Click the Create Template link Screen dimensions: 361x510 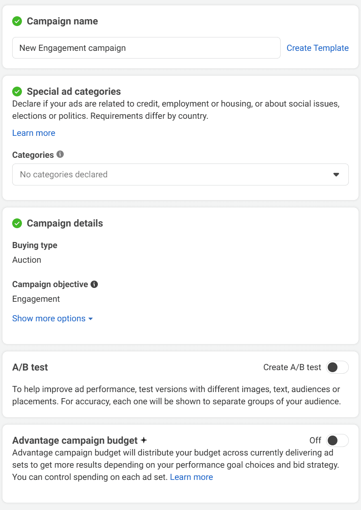pos(318,48)
